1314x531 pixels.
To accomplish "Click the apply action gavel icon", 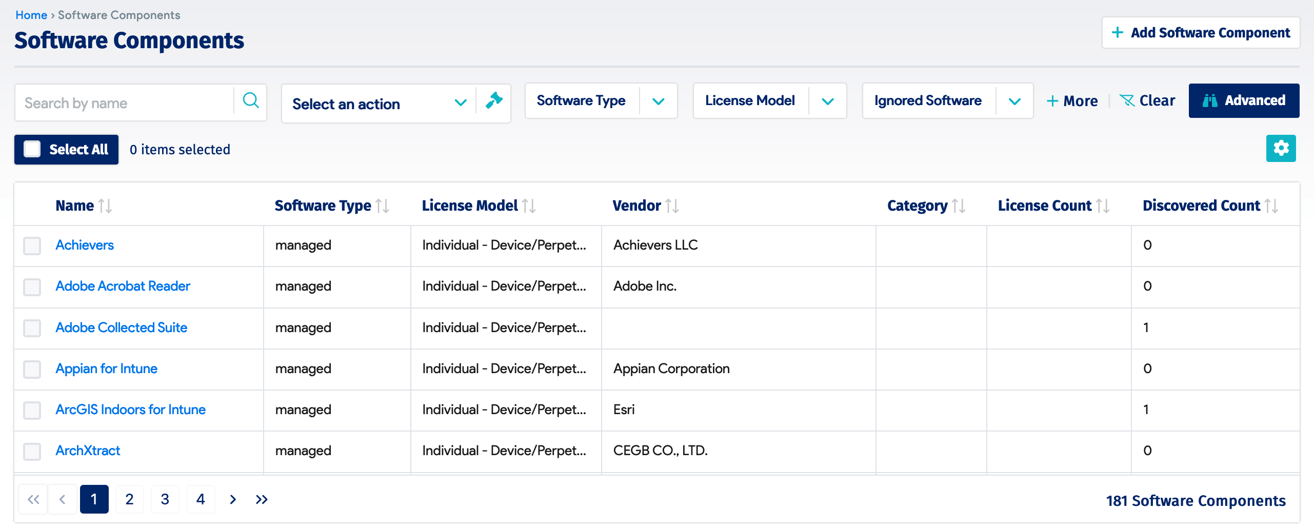I will pos(494,101).
